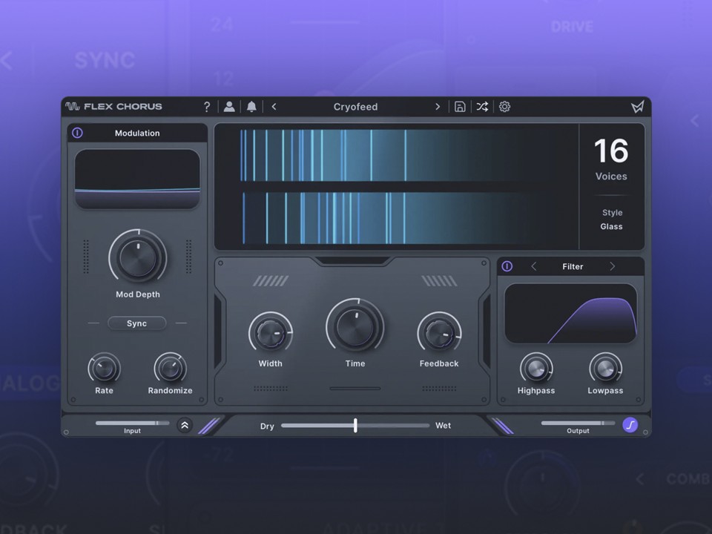The height and width of the screenshot is (534, 712).
Task: Go to previous preset arrow
Action: [274, 107]
